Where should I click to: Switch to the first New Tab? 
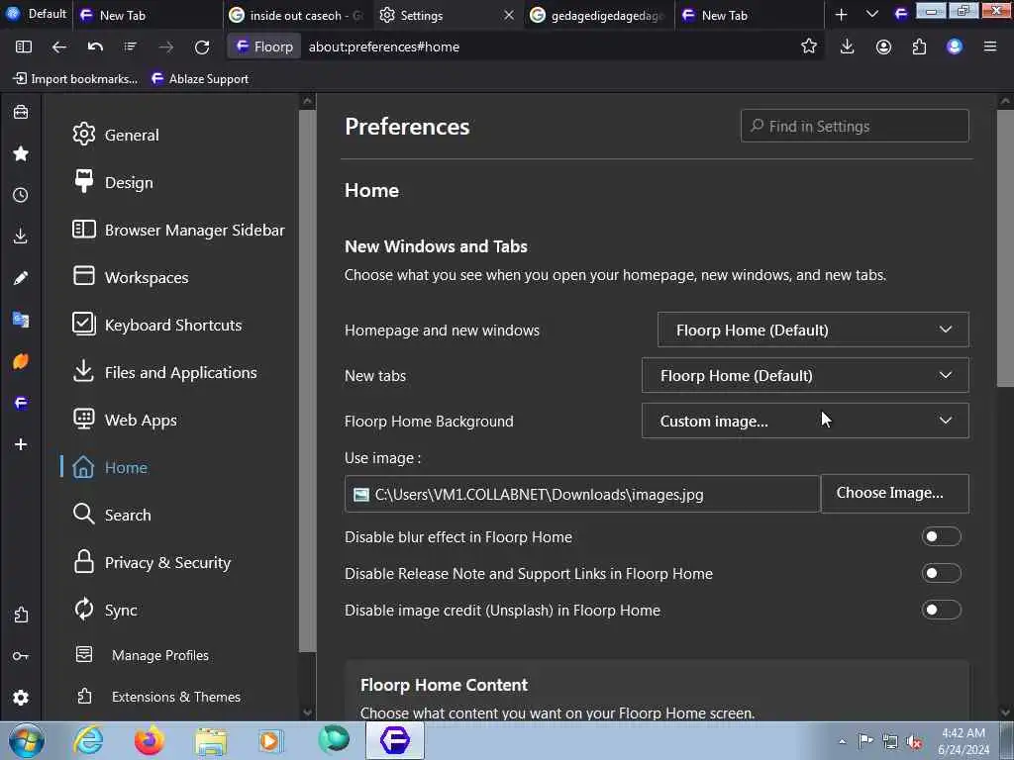tap(148, 15)
